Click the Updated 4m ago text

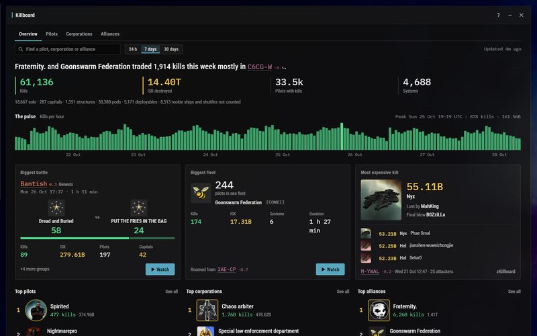pyautogui.click(x=502, y=49)
